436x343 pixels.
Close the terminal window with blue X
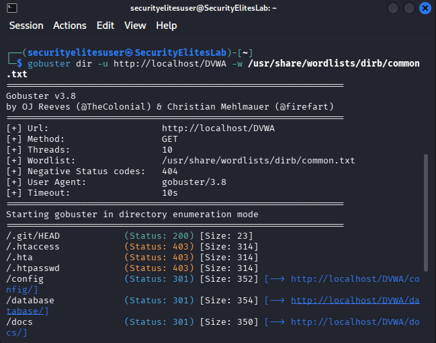pos(425,8)
